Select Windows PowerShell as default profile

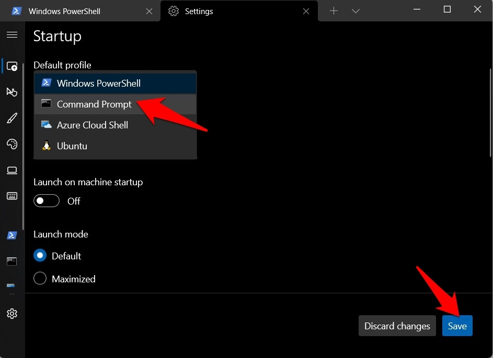tap(115, 83)
